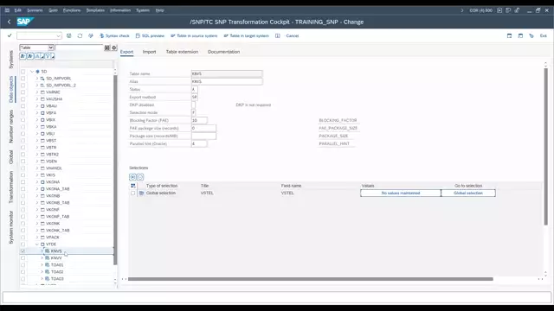The width and height of the screenshot is (554, 311).
Task: Toggle checkbox for SD_IMPVORL row
Action: [23, 79]
